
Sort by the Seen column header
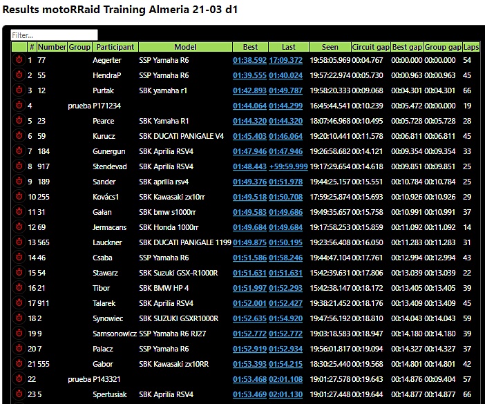[330, 47]
